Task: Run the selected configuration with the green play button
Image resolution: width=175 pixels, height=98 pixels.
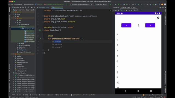Action: click(x=110, y=4)
